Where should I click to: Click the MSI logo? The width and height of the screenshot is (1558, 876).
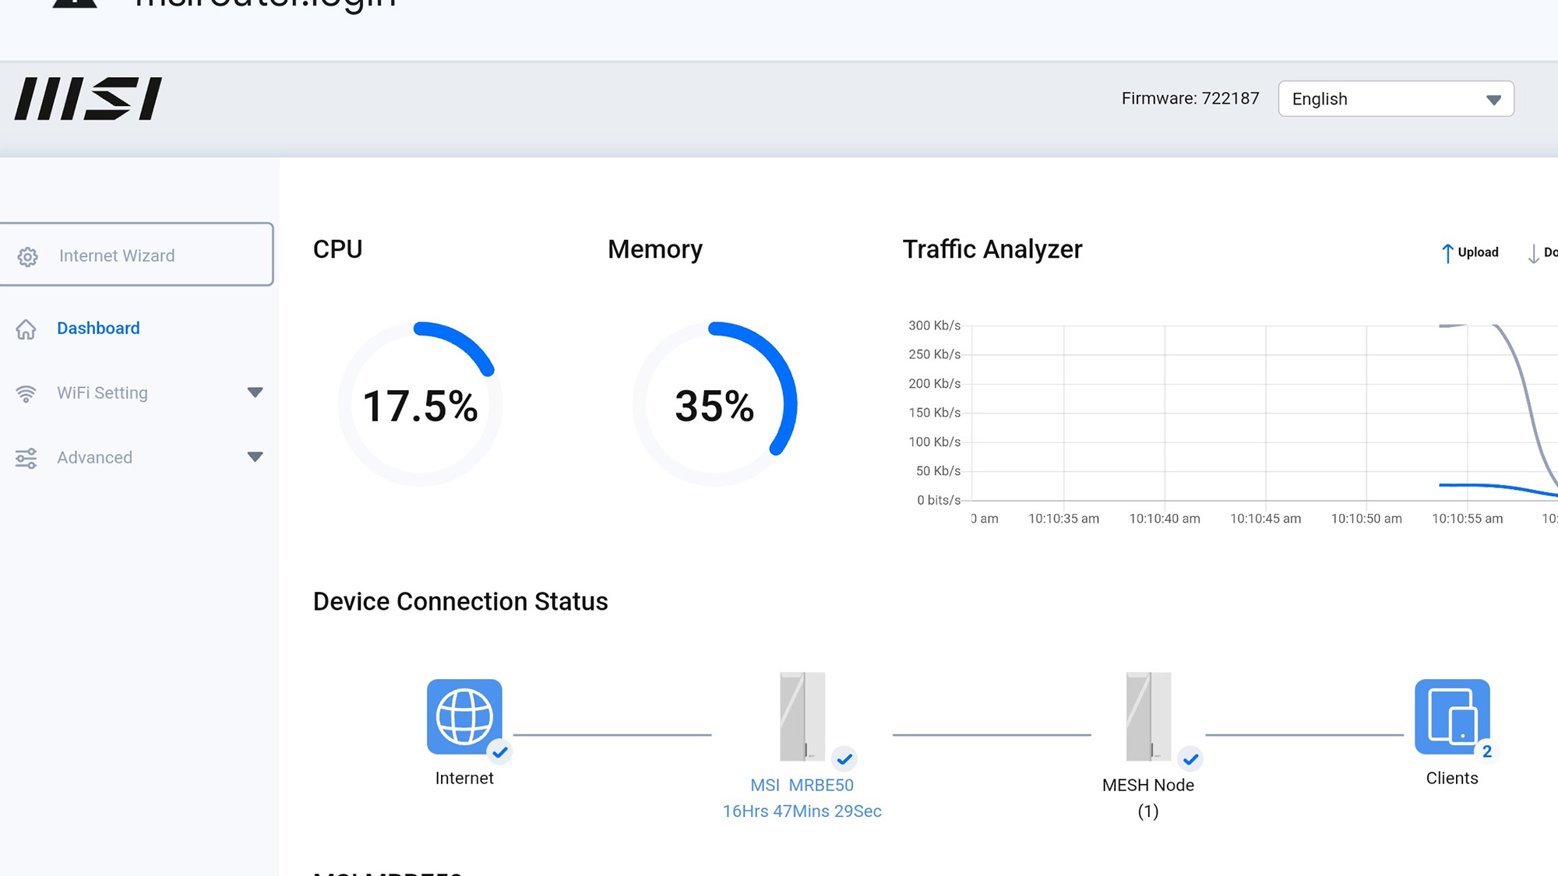88,99
